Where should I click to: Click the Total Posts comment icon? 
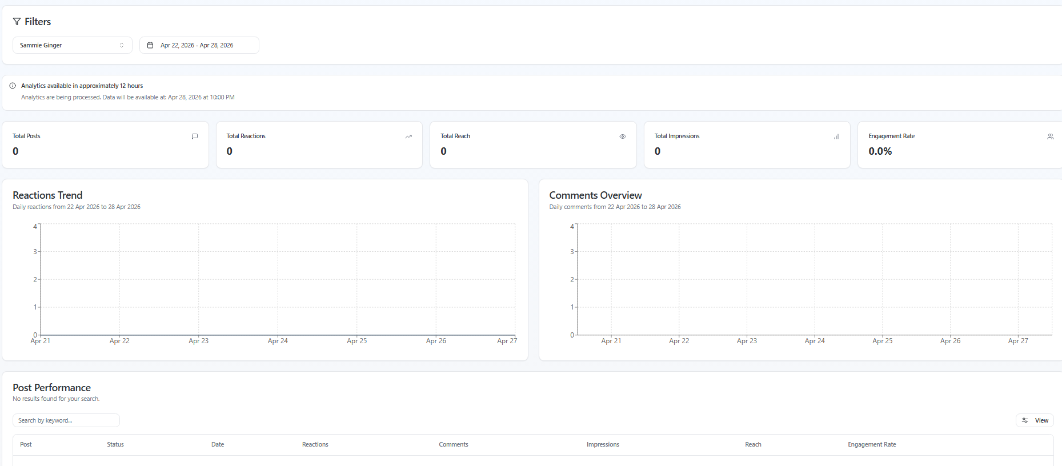coord(195,136)
